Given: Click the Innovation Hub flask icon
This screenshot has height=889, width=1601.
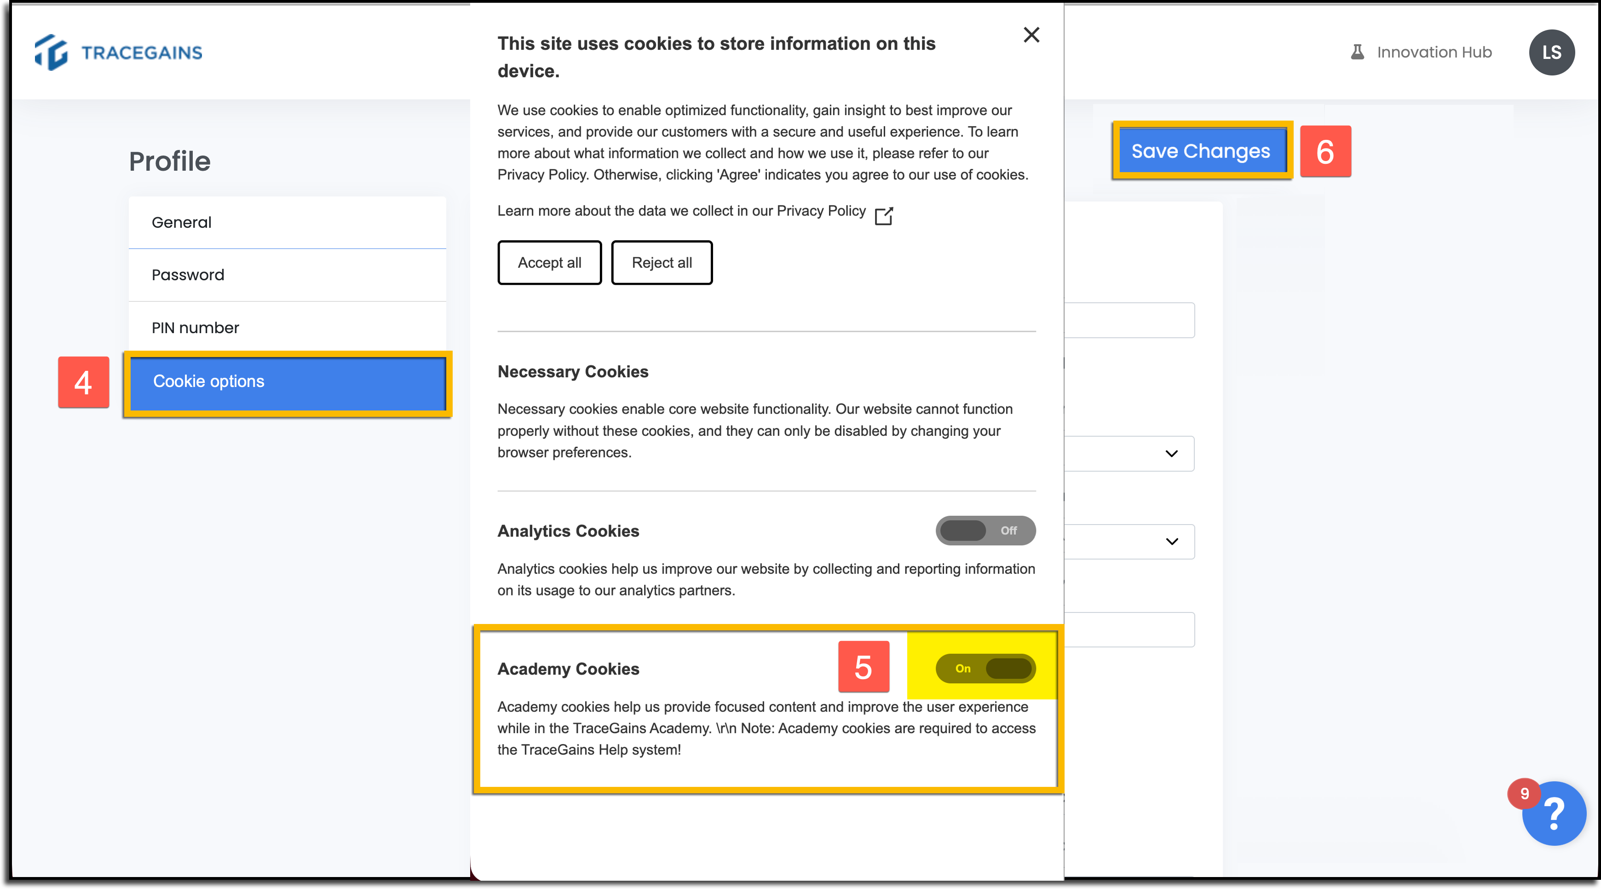Looking at the screenshot, I should [x=1357, y=52].
